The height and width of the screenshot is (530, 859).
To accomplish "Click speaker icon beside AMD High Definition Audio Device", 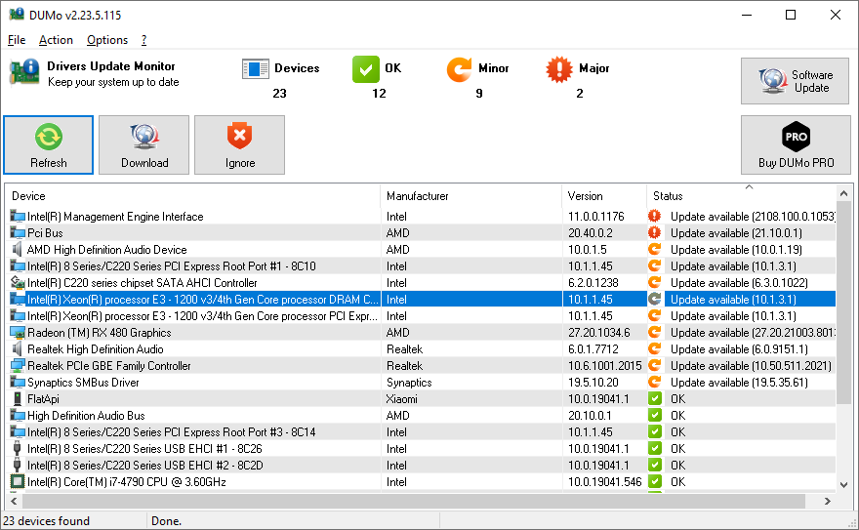I will coord(18,249).
